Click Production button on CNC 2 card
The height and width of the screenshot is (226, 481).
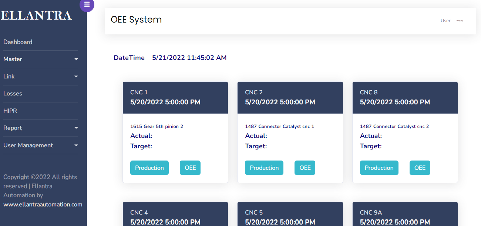tap(264, 168)
